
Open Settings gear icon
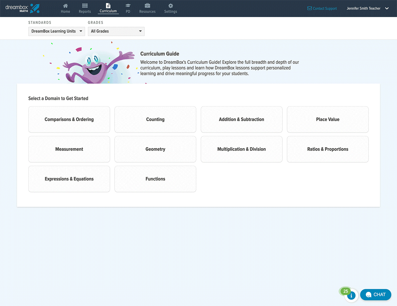pos(170,6)
